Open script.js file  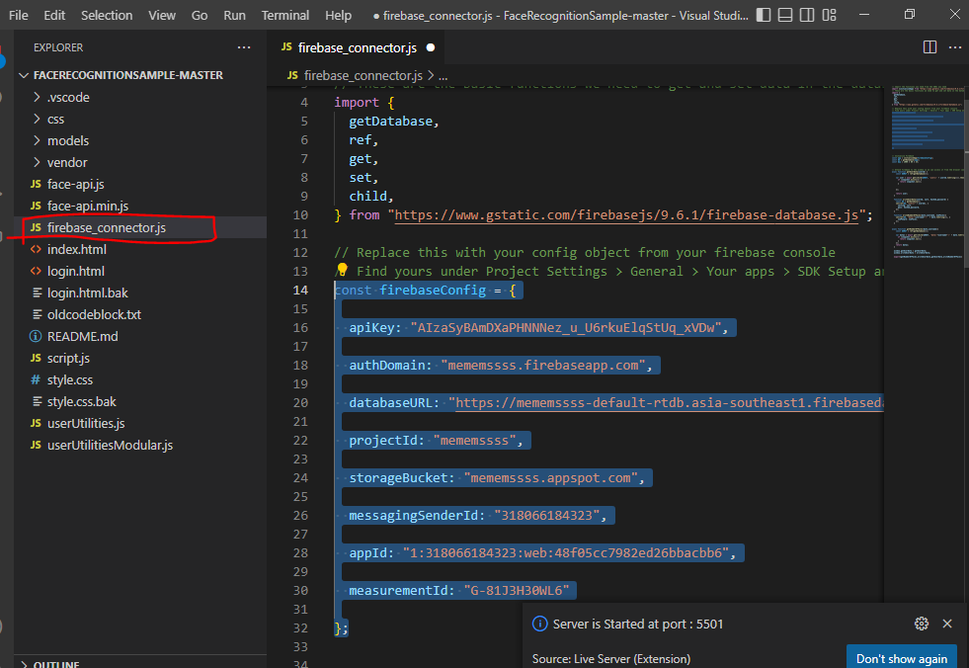coord(140,358)
